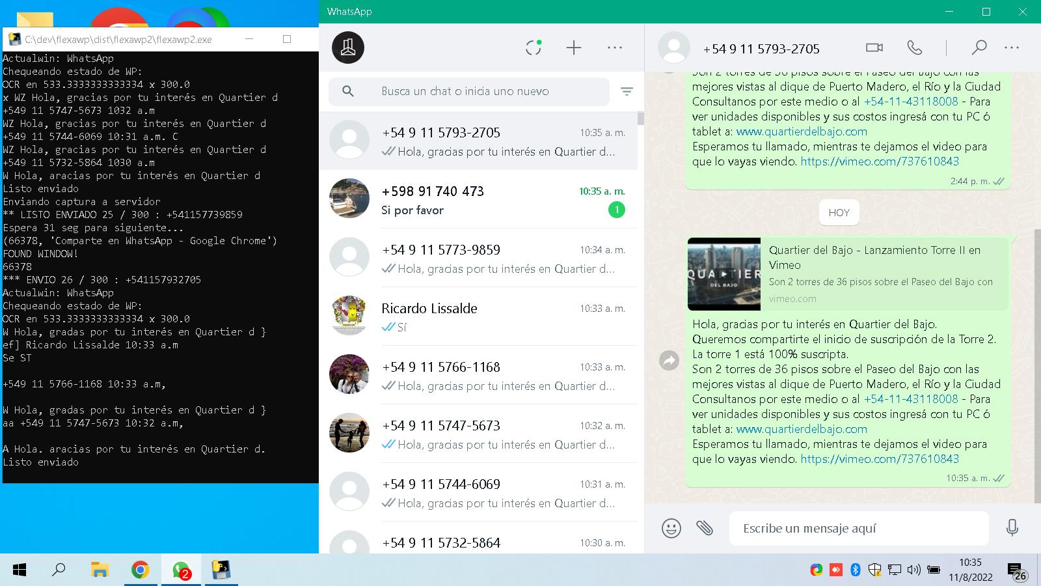This screenshot has height=586, width=1041.
Task: Click the network tray icon
Action: pos(895,570)
